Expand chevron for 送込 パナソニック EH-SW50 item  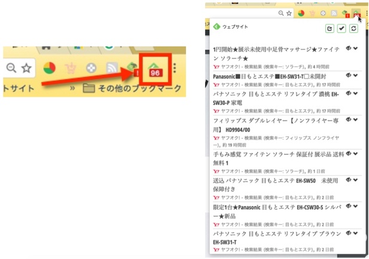click(356, 180)
